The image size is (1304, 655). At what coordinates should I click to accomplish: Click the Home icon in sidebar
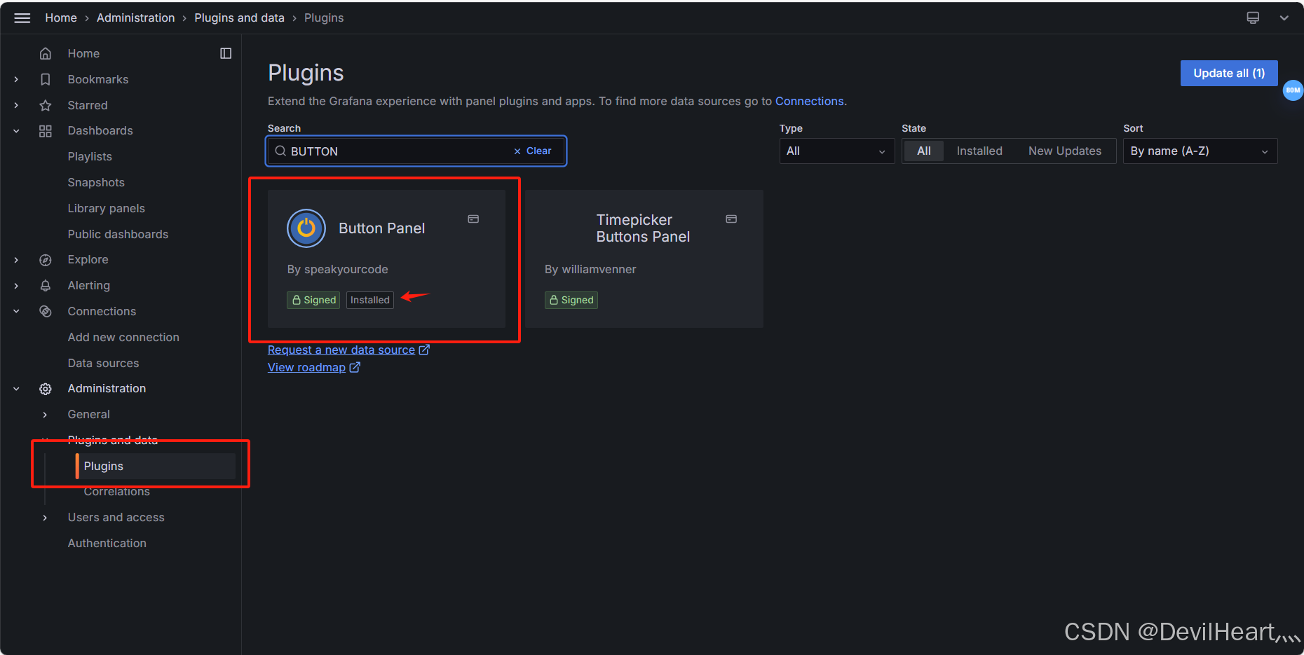[x=46, y=53]
